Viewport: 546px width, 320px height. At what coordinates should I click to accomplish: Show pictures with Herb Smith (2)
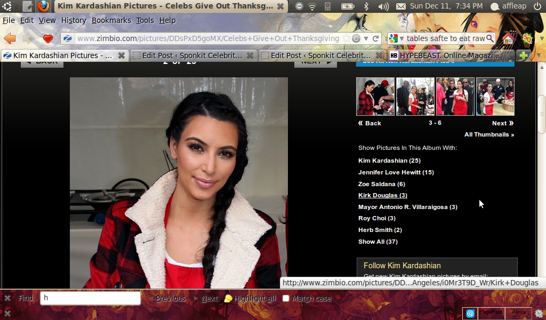(x=380, y=230)
